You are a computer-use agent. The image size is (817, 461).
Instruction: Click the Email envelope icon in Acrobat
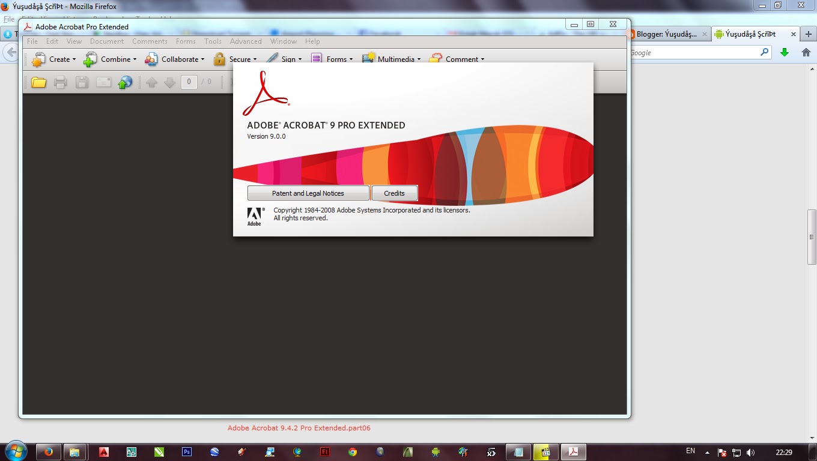pos(103,82)
